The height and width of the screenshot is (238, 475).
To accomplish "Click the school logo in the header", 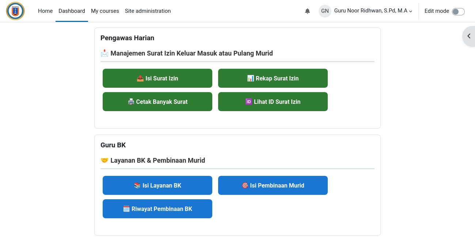I will pyautogui.click(x=15, y=11).
